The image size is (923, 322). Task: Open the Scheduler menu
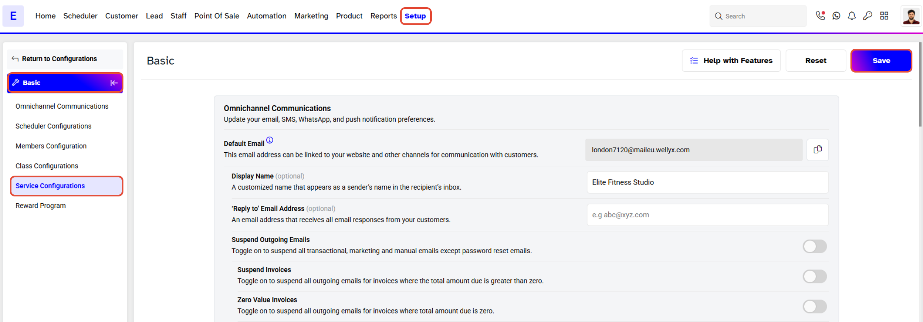coord(80,16)
